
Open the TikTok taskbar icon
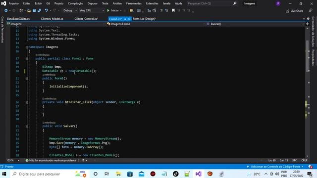pyautogui.click(x=175, y=174)
